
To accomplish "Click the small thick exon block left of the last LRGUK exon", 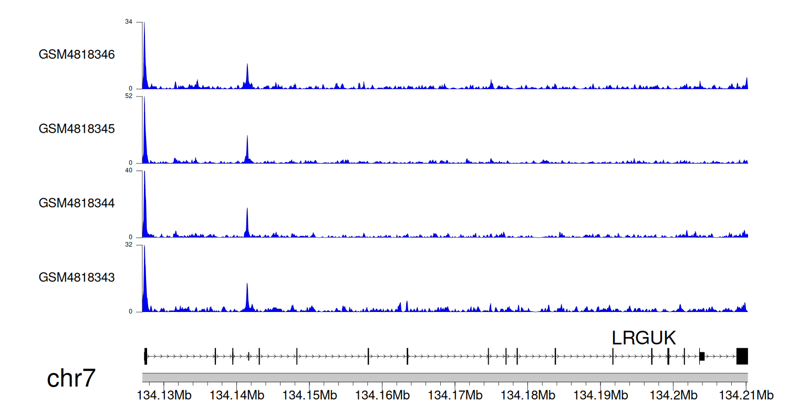I will click(702, 356).
